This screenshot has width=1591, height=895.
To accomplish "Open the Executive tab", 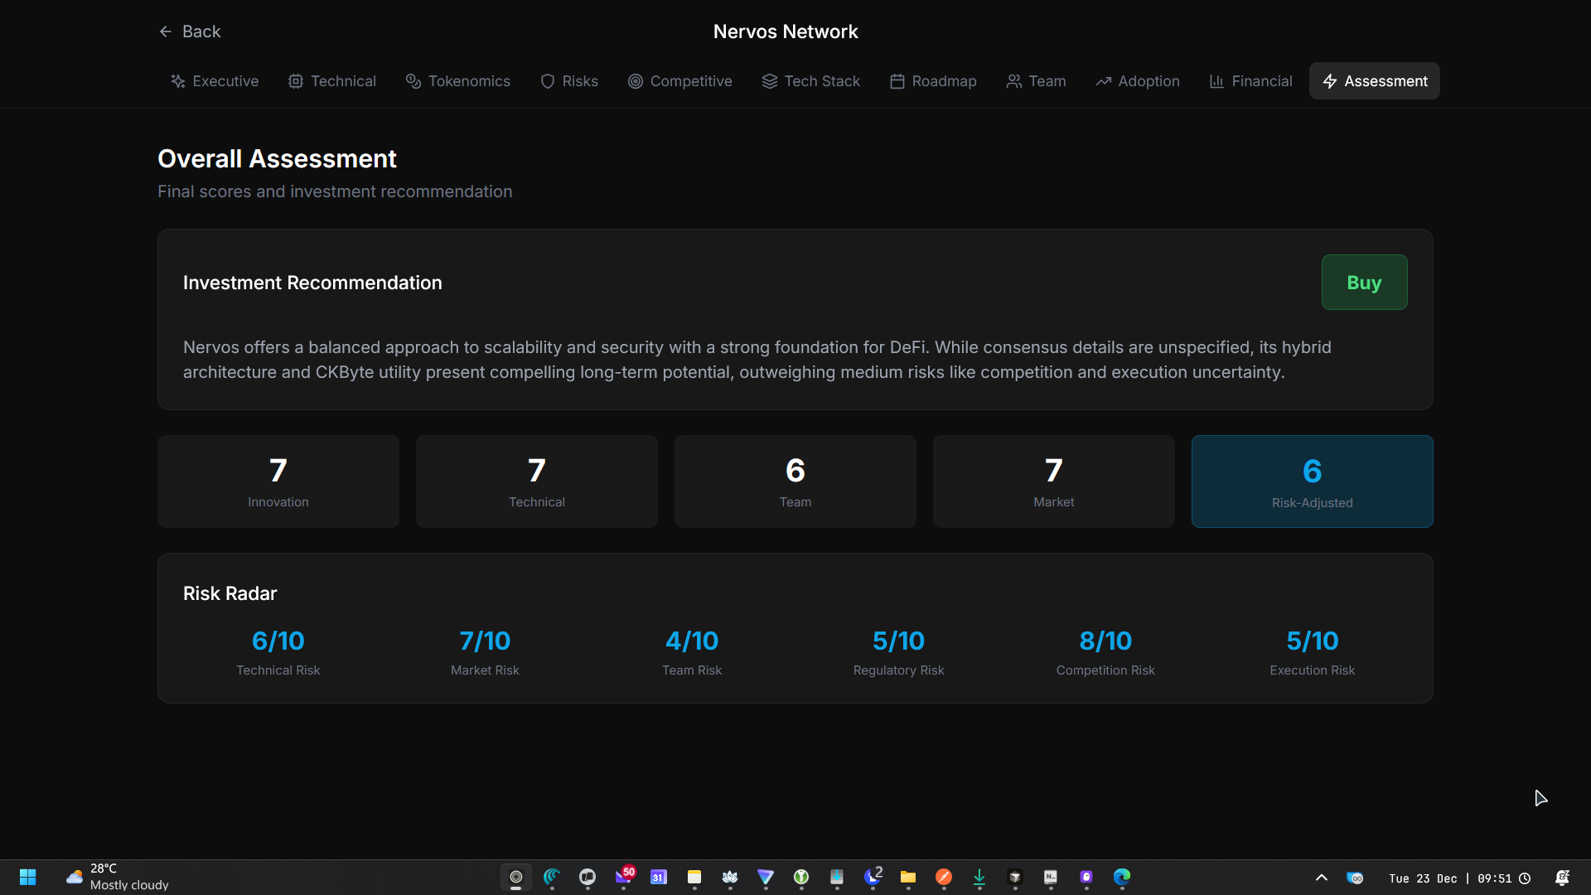I will click(215, 81).
